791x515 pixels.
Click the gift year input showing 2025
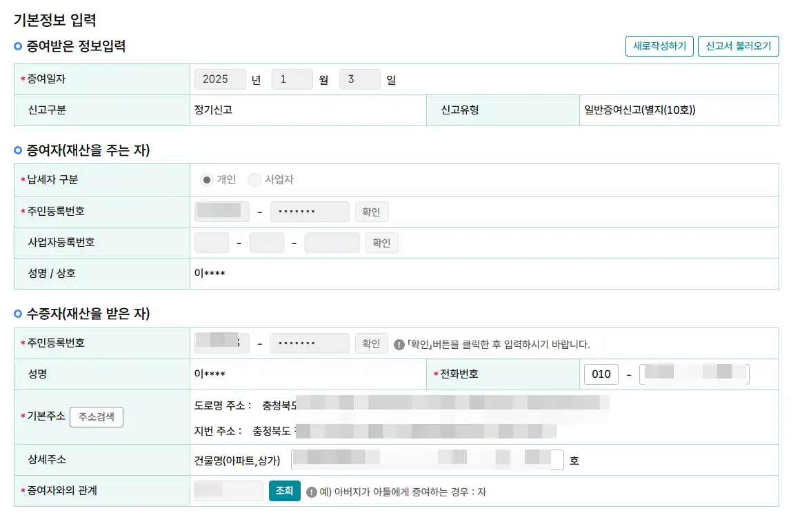pos(219,79)
